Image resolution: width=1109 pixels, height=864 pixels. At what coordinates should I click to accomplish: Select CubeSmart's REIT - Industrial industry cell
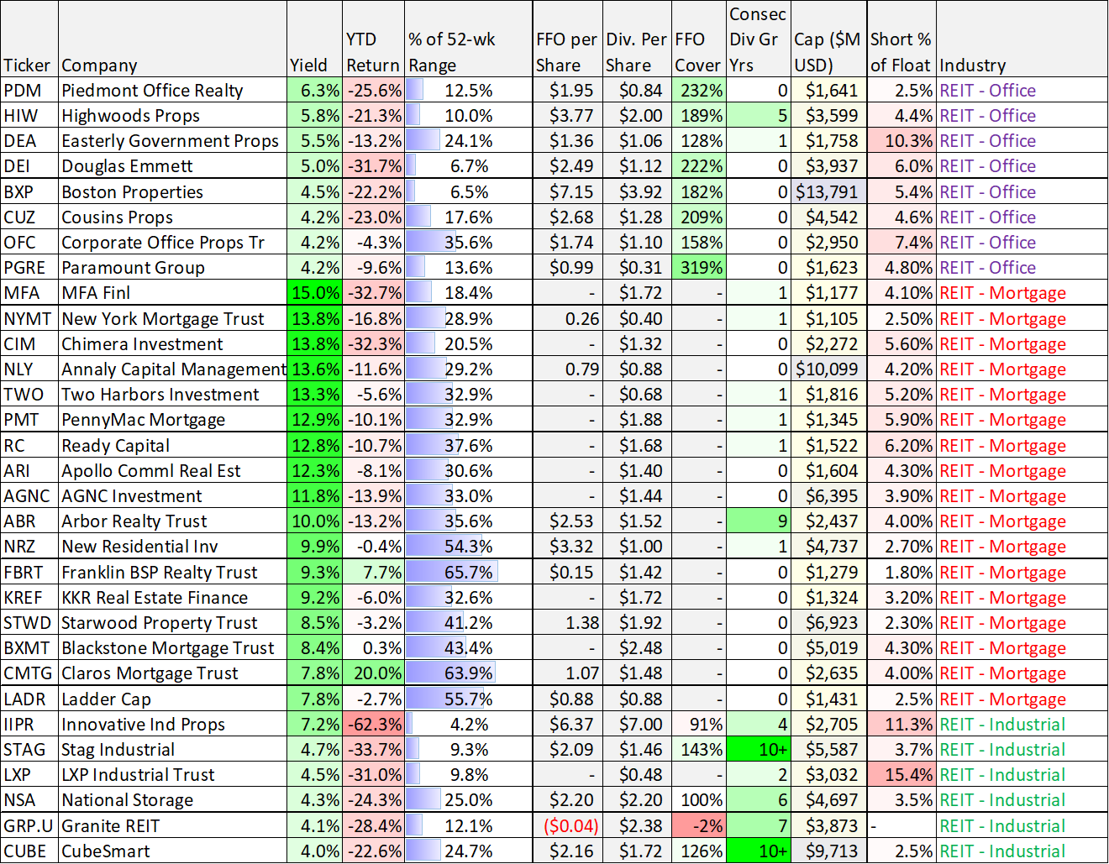coord(1022,851)
